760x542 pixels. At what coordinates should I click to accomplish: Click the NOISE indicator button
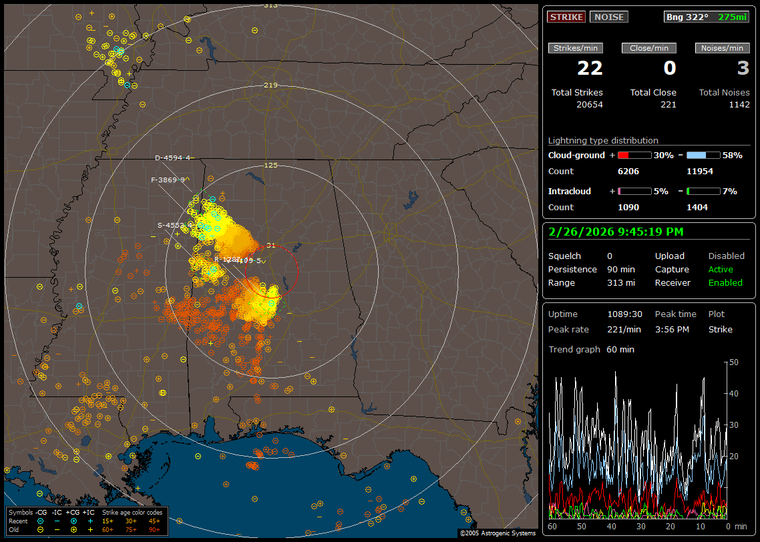pos(608,17)
